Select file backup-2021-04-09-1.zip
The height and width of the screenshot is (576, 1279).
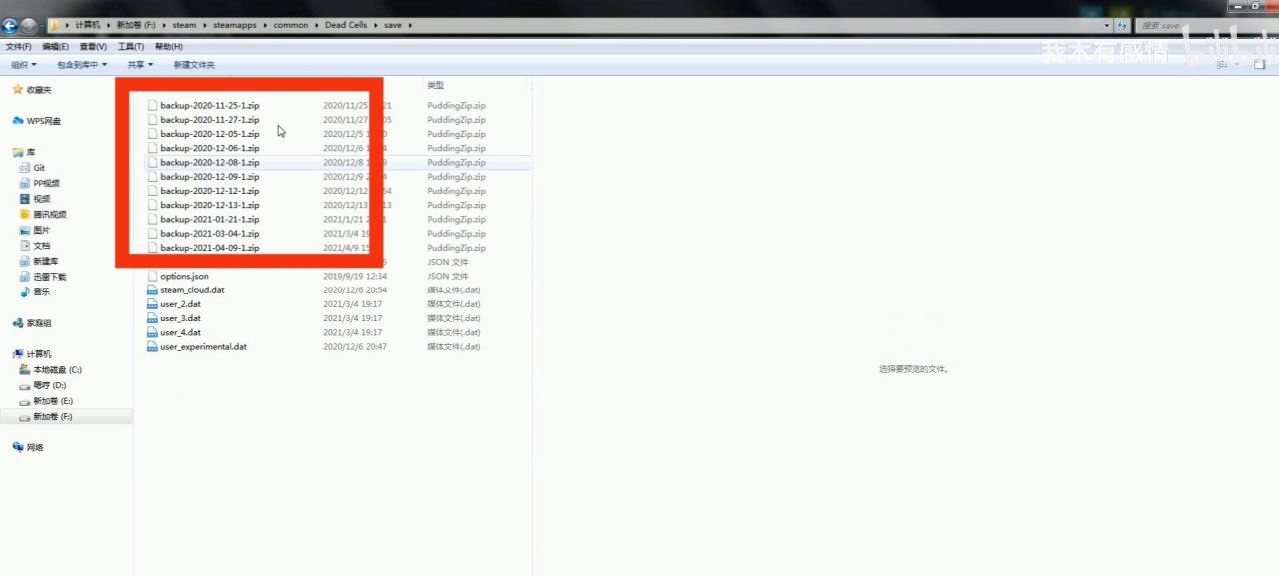coord(210,248)
